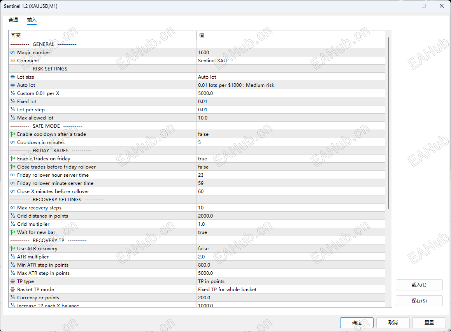
Task: Edit Grid distance in points value 2000.0
Action: (291, 216)
